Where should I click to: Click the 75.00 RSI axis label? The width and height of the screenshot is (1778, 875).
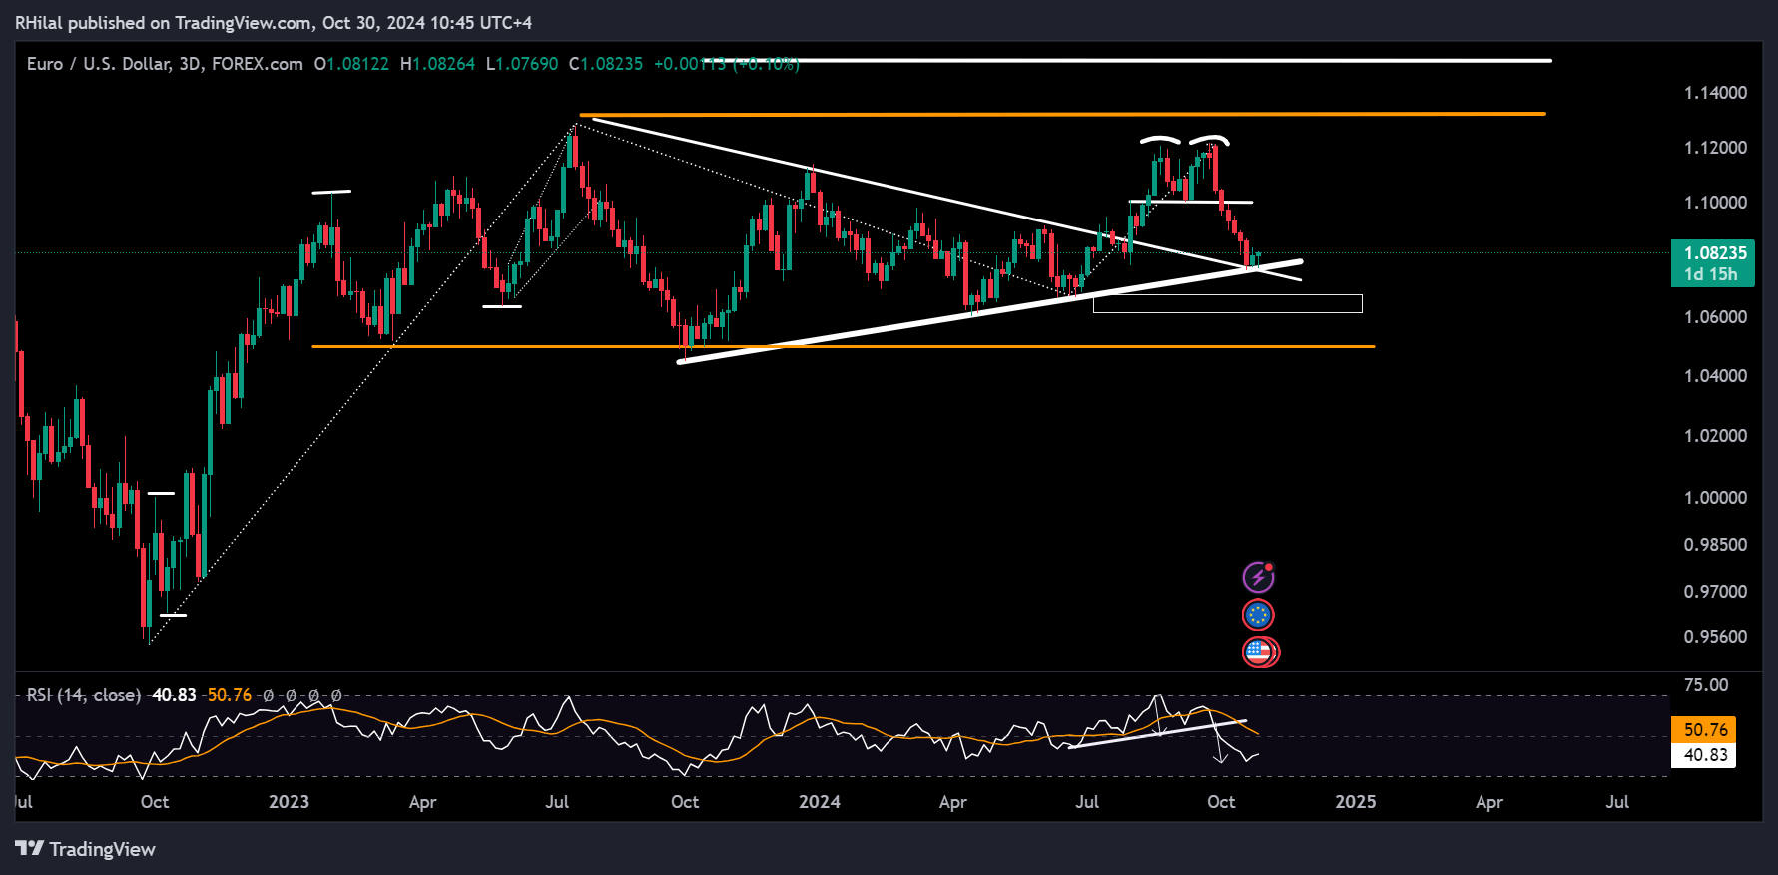pyautogui.click(x=1705, y=685)
